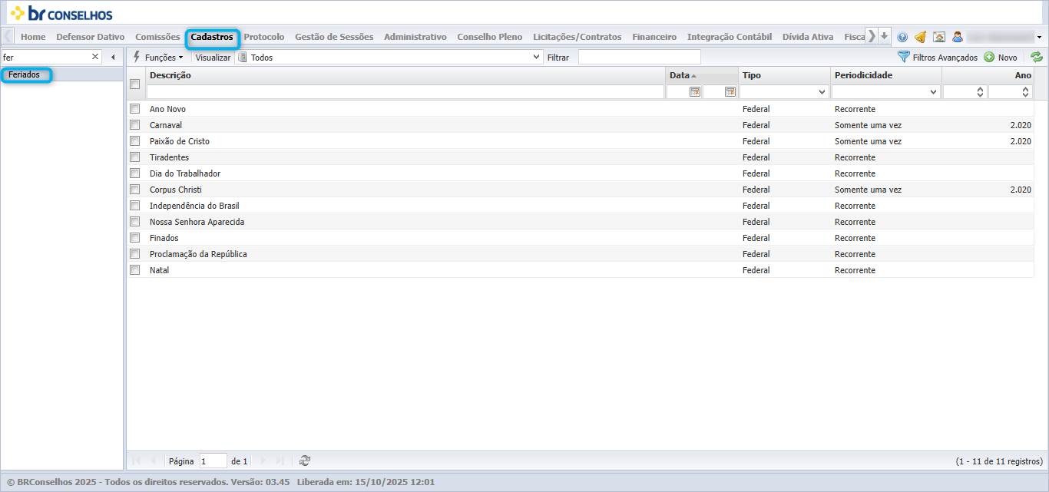Go to previous page in pagination bar
1049x492 pixels.
(x=153, y=461)
